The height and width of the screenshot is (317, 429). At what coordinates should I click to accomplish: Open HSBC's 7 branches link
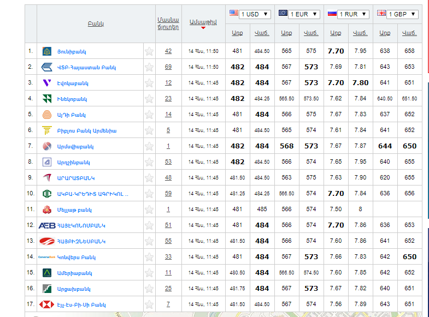pos(168,304)
